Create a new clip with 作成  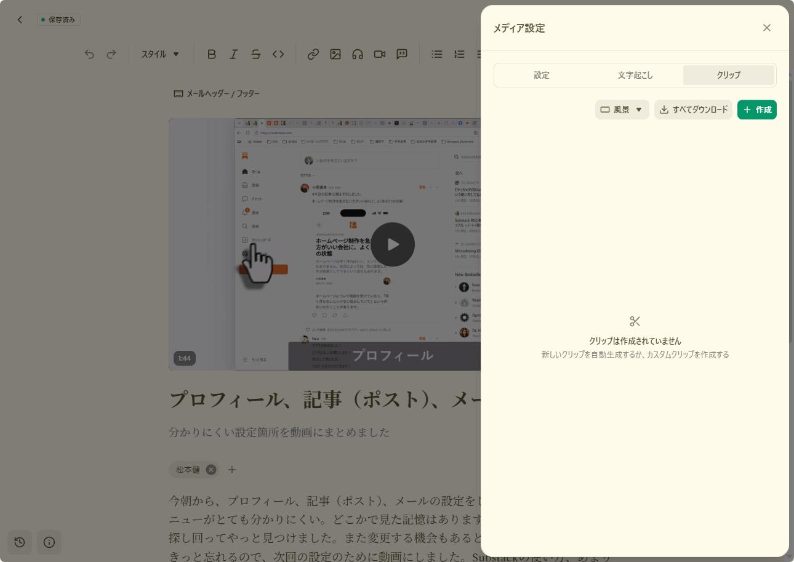pyautogui.click(x=757, y=110)
